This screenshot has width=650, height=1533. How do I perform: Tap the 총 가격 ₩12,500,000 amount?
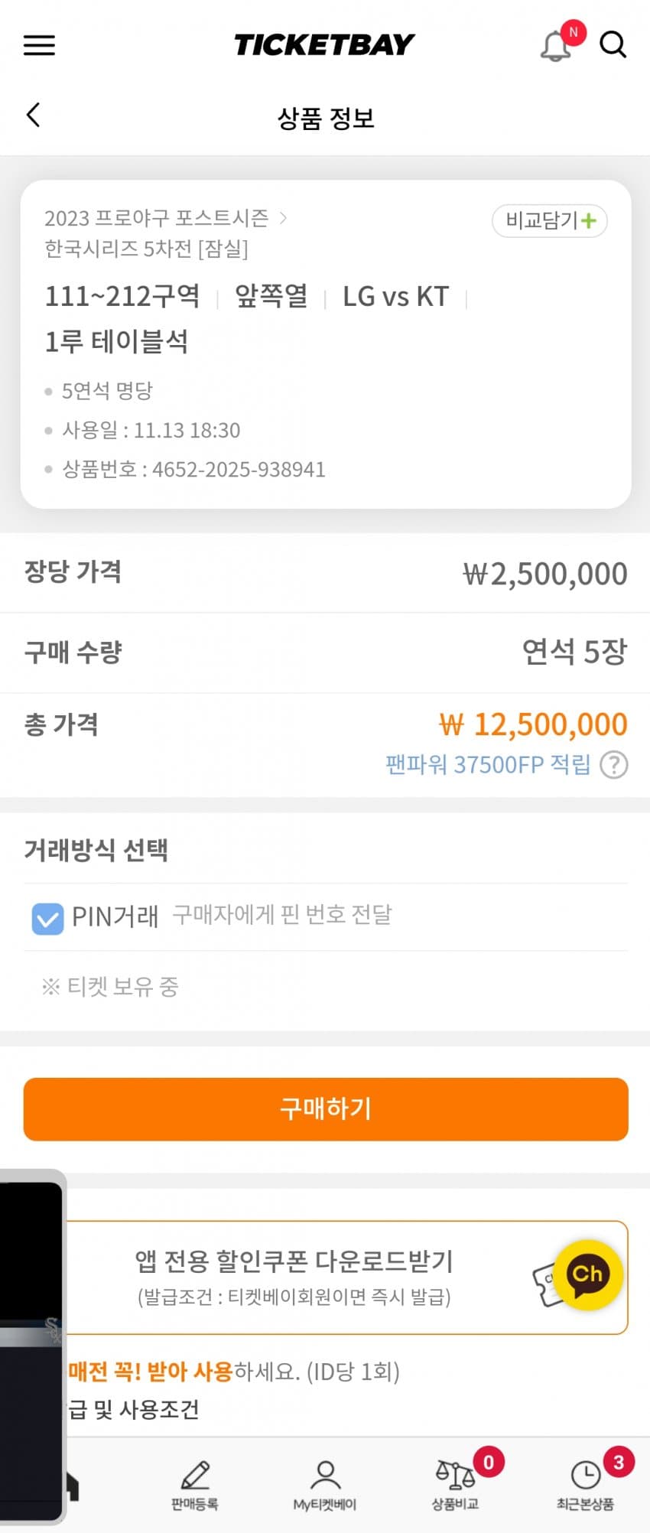point(533,724)
